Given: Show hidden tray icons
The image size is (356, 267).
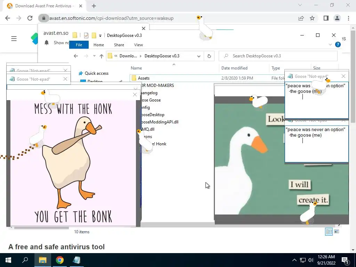Looking at the screenshot, I should [x=294, y=260].
